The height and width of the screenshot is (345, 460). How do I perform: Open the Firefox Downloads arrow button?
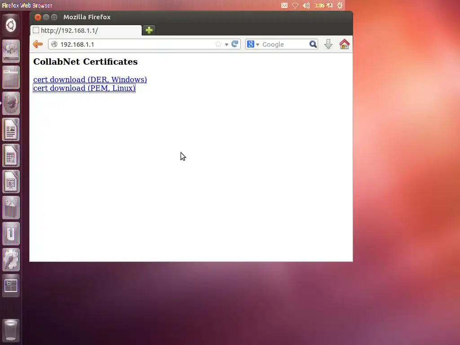[x=328, y=44]
